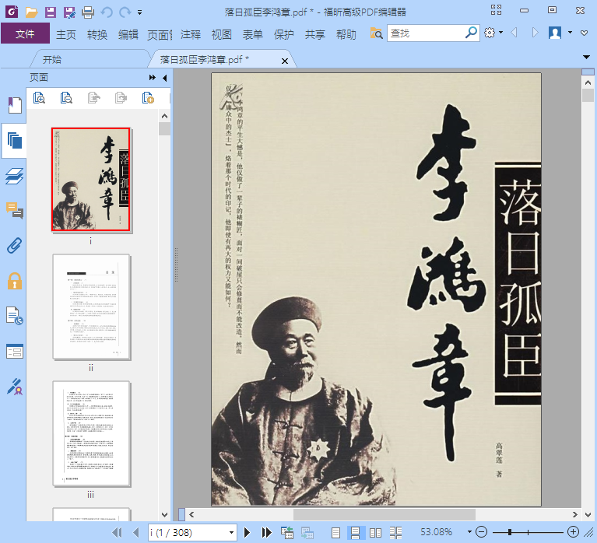
Task: Open the 文件 menu
Action: [x=25, y=33]
